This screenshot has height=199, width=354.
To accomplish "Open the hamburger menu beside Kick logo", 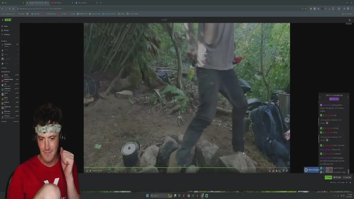I will (x=2, y=20).
